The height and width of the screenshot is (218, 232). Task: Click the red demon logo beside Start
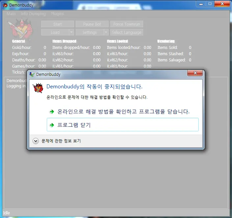coord(20,28)
